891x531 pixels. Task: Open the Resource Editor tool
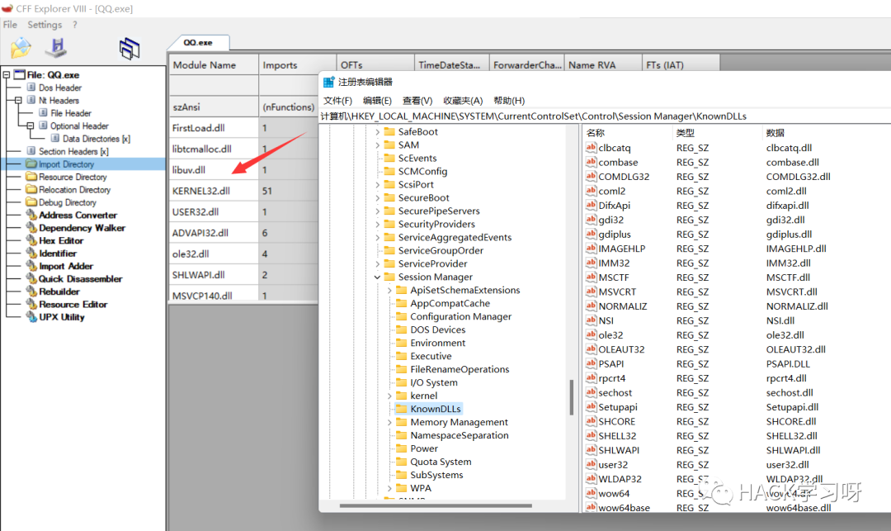[x=73, y=304]
